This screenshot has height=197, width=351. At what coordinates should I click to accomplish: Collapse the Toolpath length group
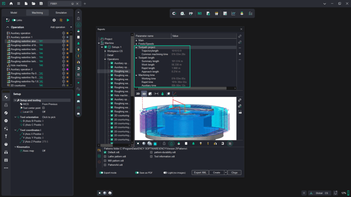pos(136,58)
